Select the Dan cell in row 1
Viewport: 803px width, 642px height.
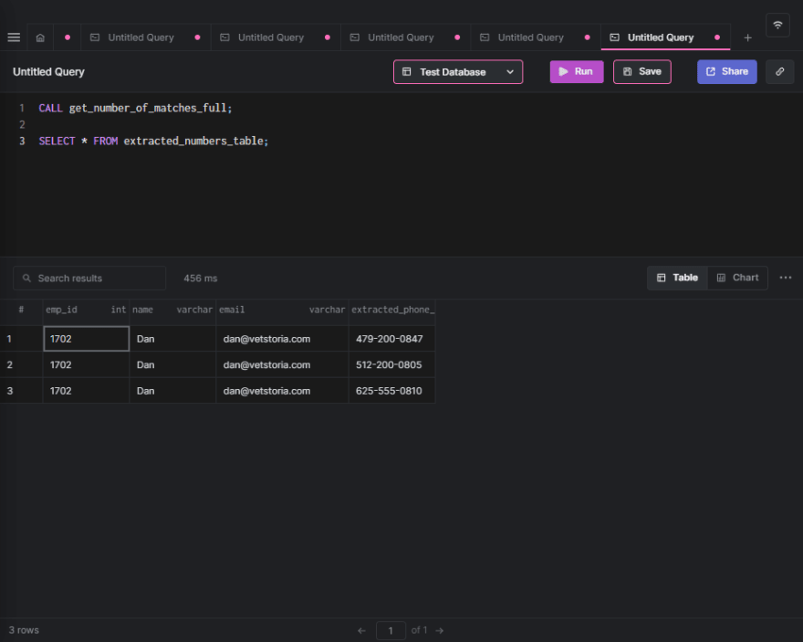pyautogui.click(x=172, y=339)
